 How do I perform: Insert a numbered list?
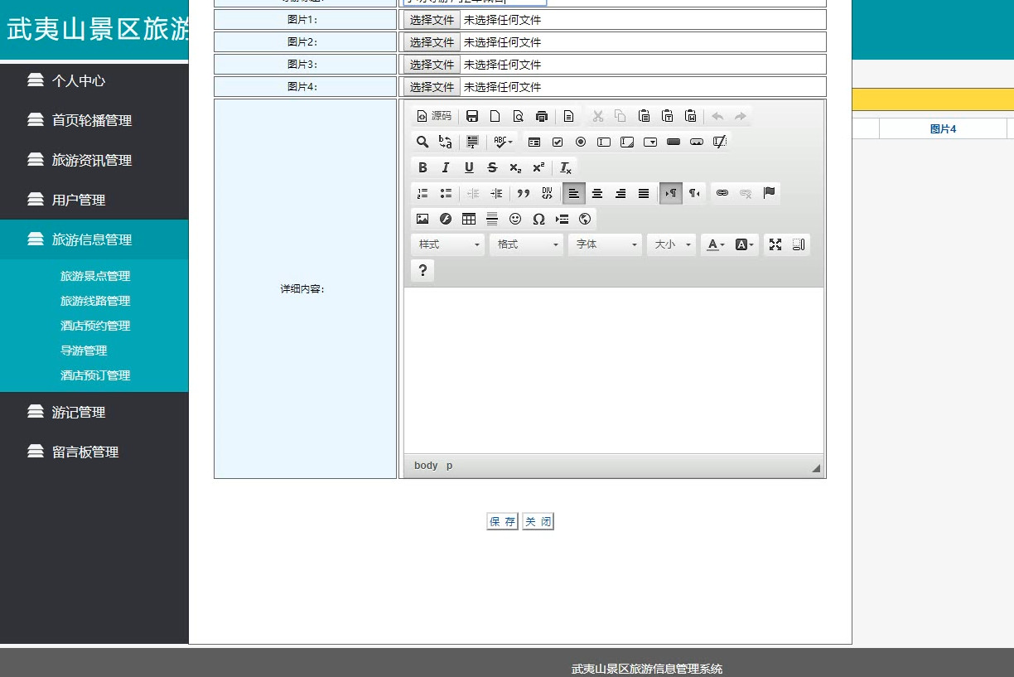[x=422, y=193]
